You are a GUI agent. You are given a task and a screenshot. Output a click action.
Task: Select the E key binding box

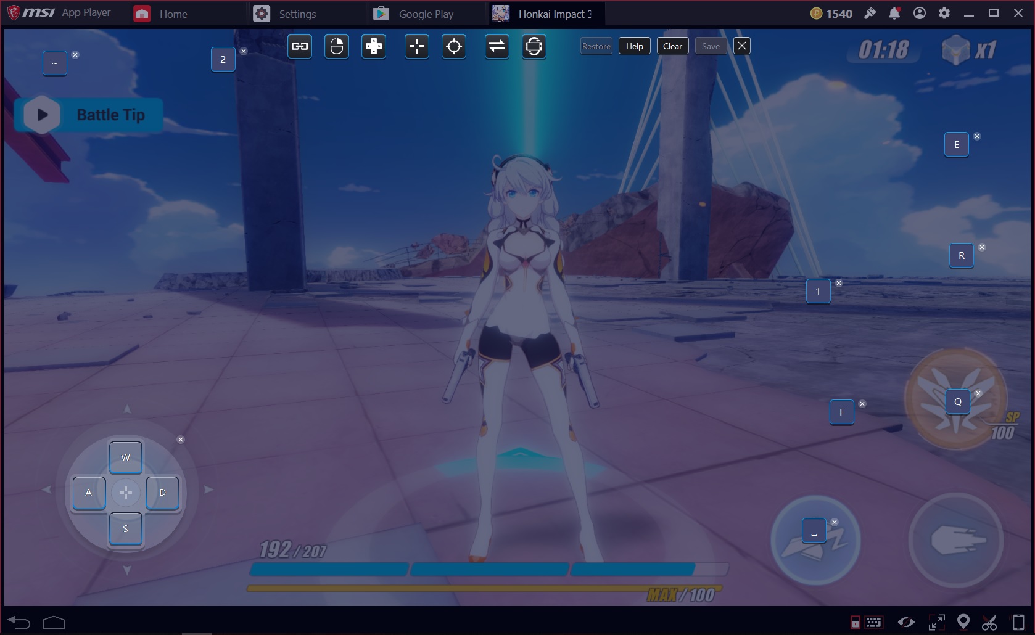pos(957,145)
